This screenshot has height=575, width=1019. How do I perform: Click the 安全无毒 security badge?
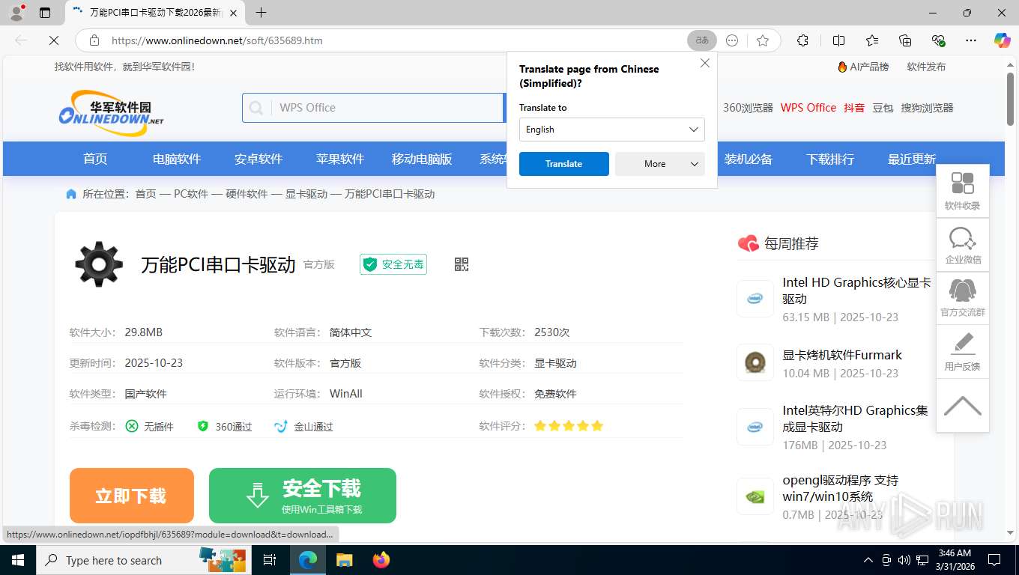point(393,264)
